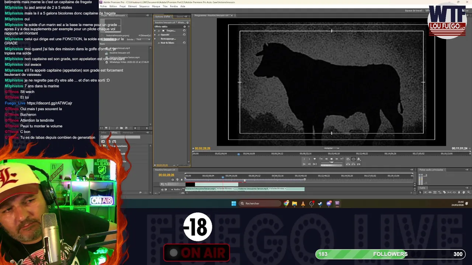Select the Hand tool
Image resolution: width=472 pixels, height=265 pixels.
pos(464,192)
